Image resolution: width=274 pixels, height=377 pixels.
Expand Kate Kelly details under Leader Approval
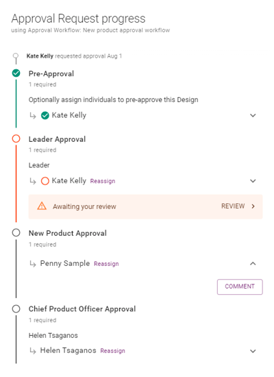[253, 181]
